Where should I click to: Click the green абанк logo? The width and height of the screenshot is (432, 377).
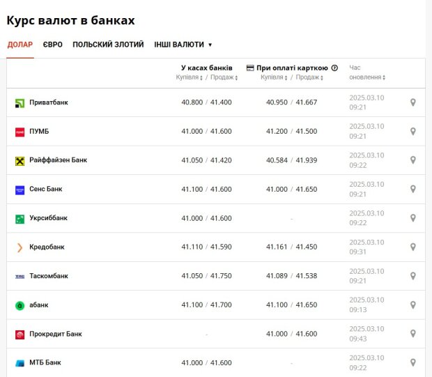point(20,305)
